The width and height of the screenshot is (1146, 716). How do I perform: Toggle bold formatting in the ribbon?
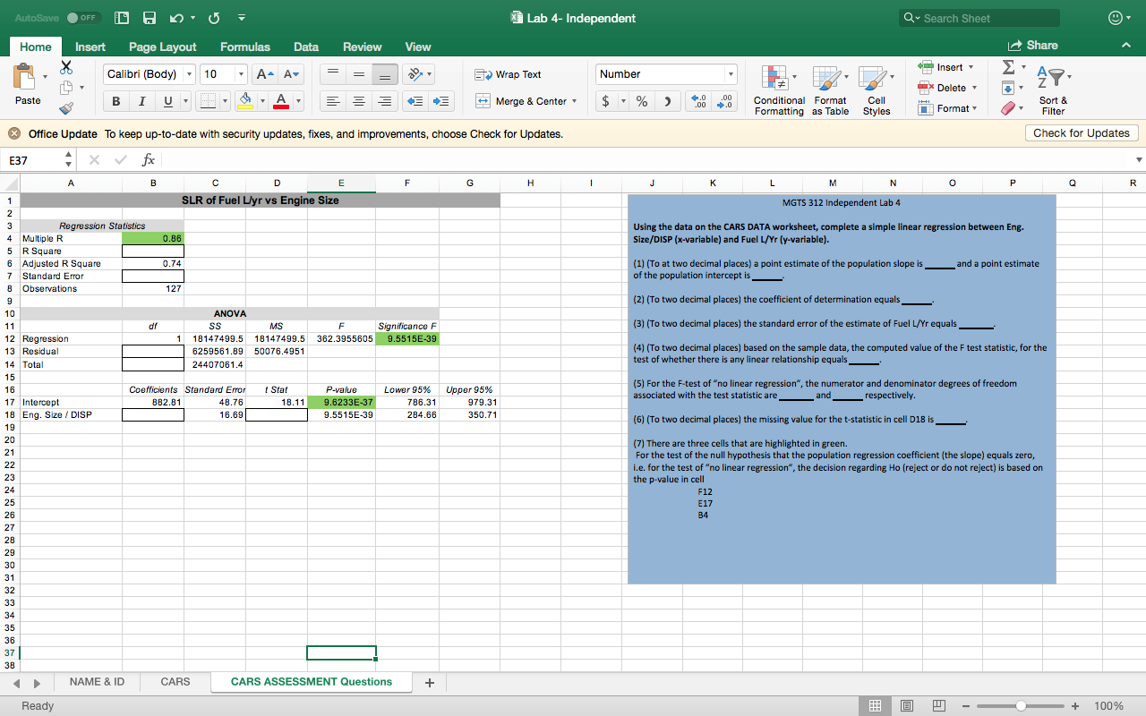[x=115, y=100]
